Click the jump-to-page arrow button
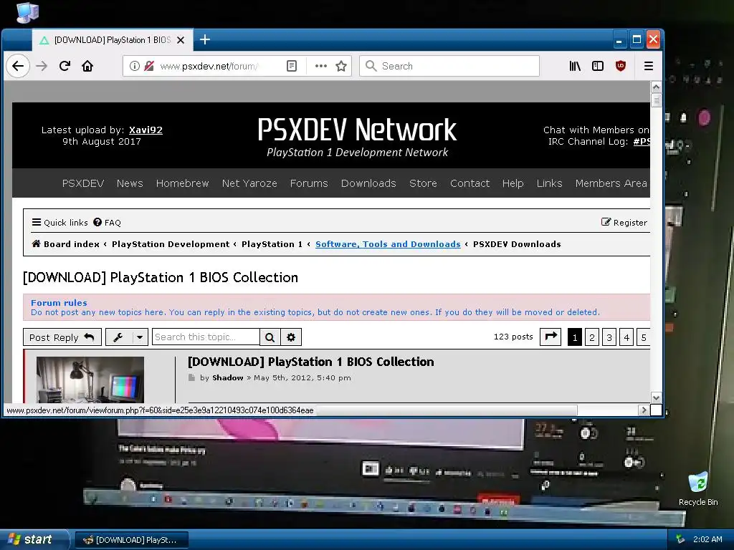 [550, 337]
